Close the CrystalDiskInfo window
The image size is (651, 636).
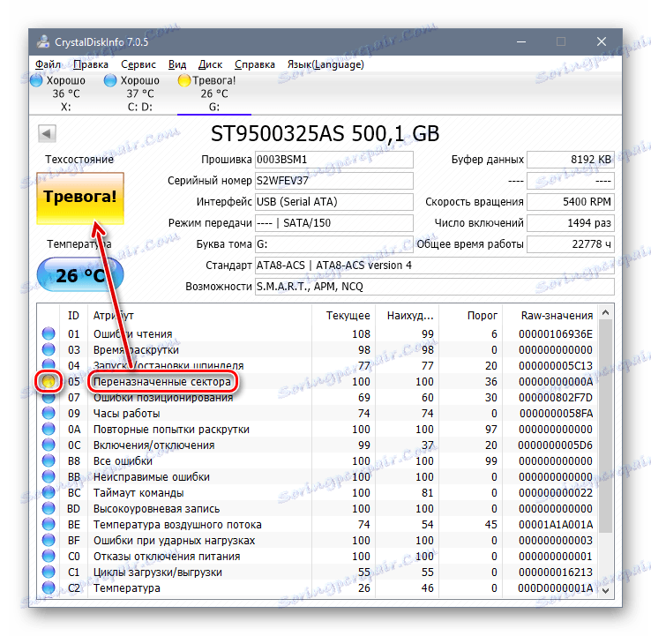[x=602, y=42]
